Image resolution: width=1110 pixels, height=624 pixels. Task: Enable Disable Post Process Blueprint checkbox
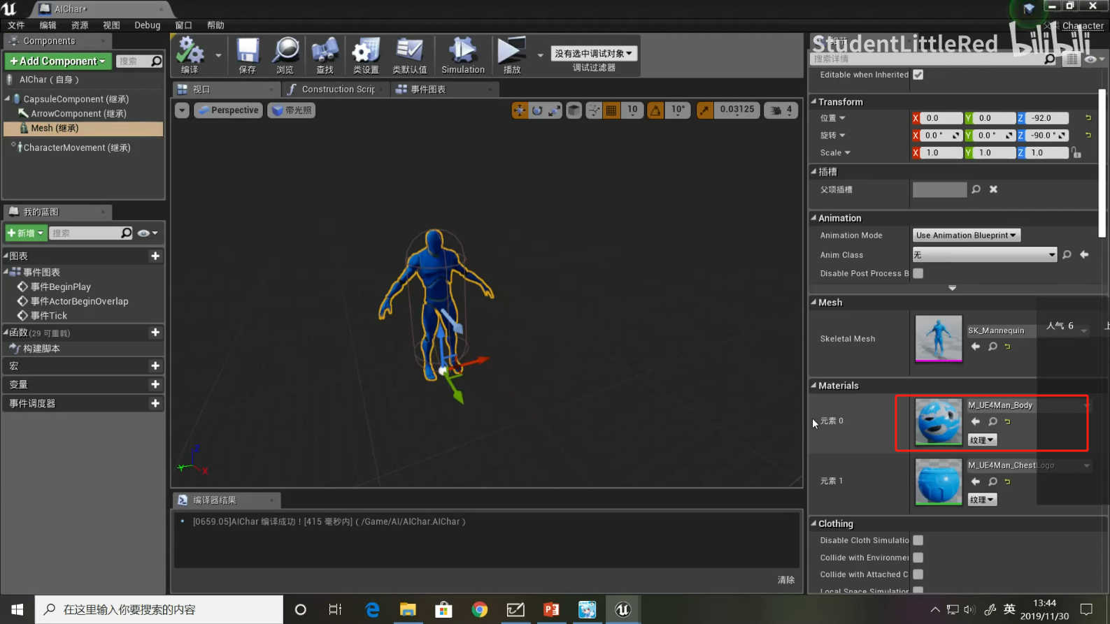coord(918,273)
